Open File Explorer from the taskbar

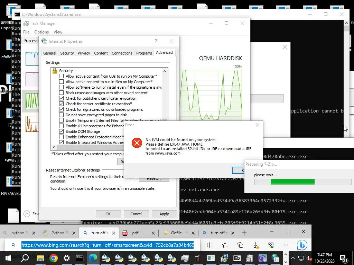[x=40, y=258]
